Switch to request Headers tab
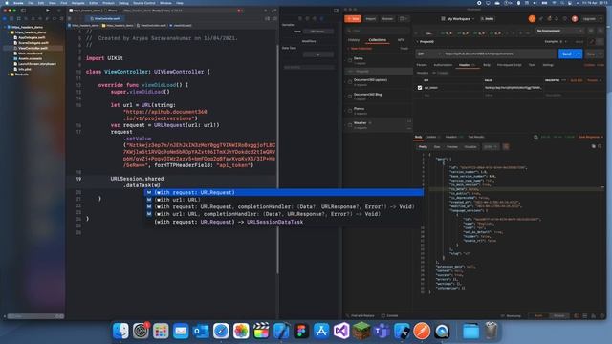The width and height of the screenshot is (612, 344). (x=467, y=65)
